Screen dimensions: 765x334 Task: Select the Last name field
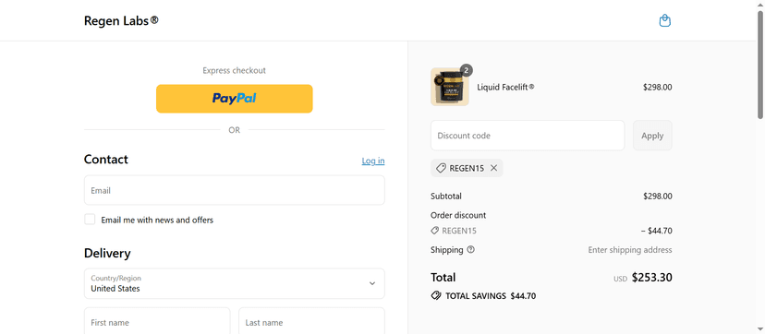311,321
